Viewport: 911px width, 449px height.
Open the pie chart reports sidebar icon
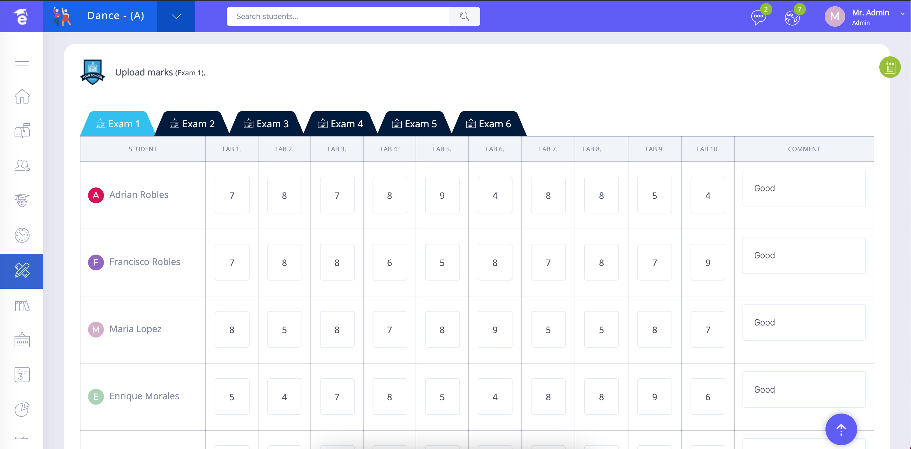[22, 409]
